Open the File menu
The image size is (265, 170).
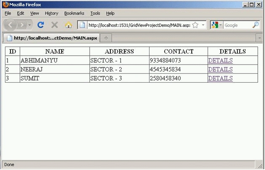point(8,13)
